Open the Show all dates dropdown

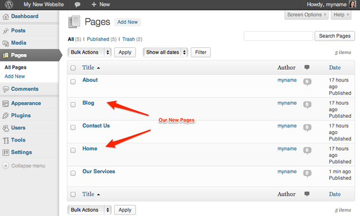pos(165,52)
